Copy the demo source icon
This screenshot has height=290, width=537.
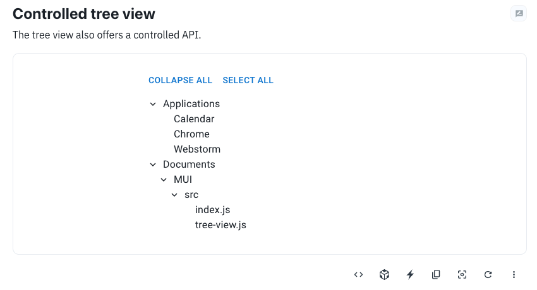pos(436,274)
